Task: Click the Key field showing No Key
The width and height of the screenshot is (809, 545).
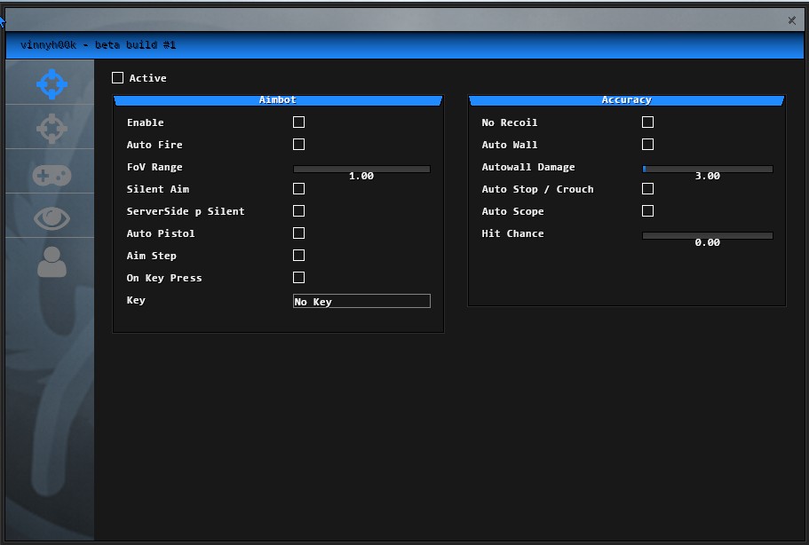Action: [361, 302]
